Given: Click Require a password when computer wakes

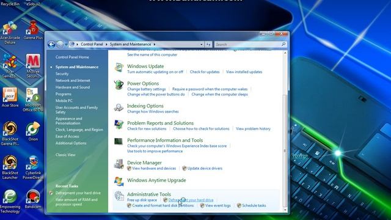Looking at the screenshot, I should (210, 89).
